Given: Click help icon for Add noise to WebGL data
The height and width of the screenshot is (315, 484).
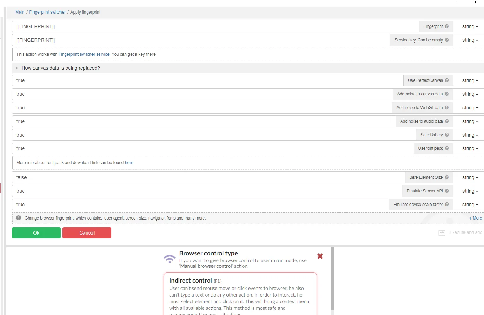Looking at the screenshot, I should coord(447,108).
